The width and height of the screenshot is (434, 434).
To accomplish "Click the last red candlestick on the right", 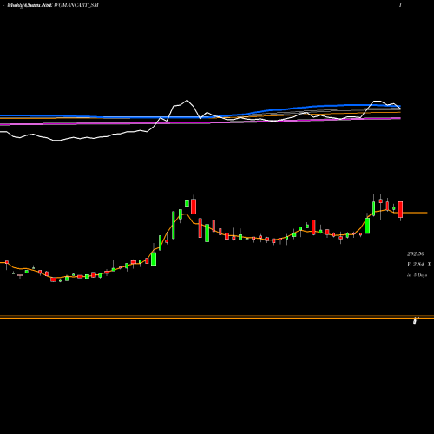I will tap(400, 209).
